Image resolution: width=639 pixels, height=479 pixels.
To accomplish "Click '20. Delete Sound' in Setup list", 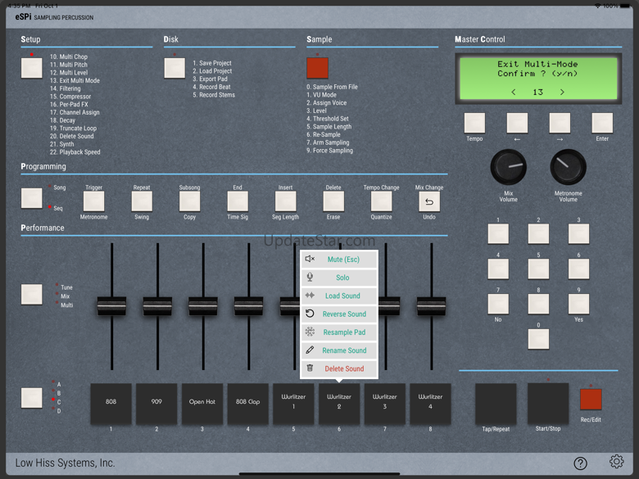I will 72,136.
